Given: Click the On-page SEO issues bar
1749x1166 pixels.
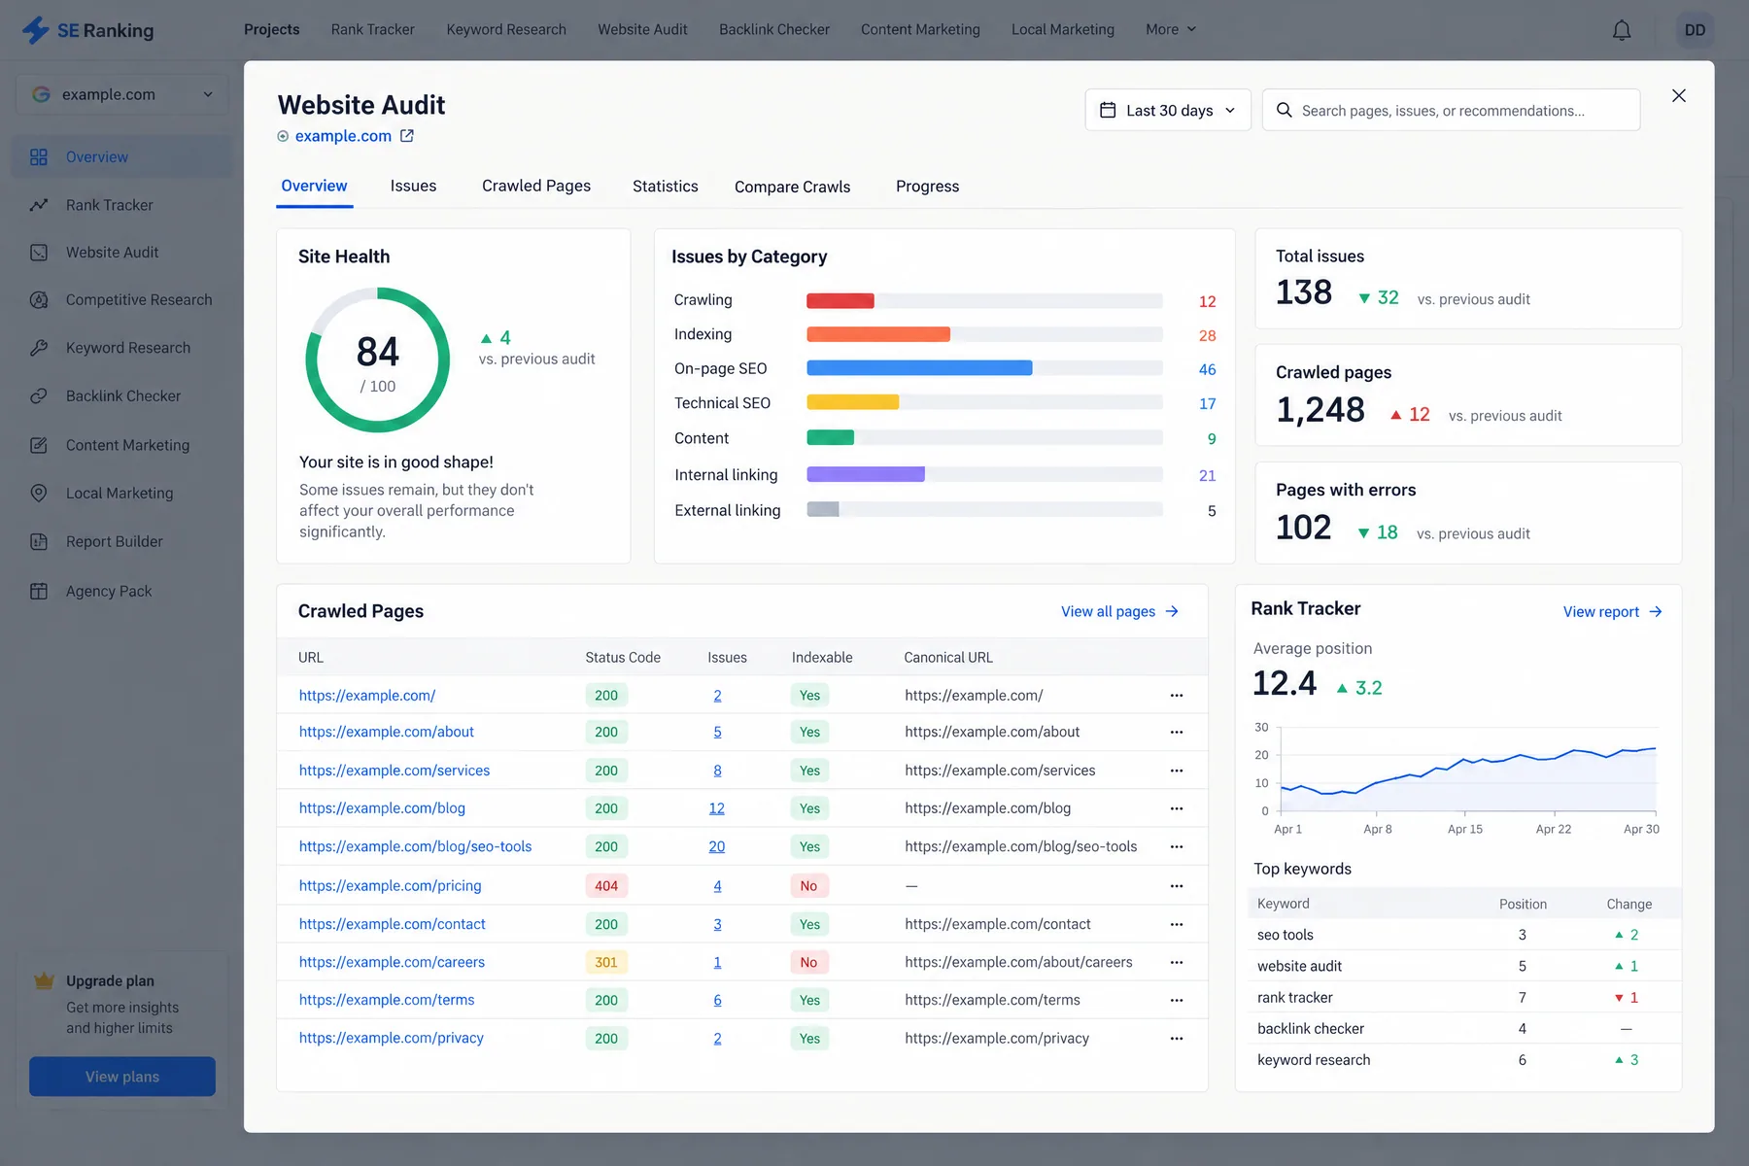Looking at the screenshot, I should (x=919, y=368).
